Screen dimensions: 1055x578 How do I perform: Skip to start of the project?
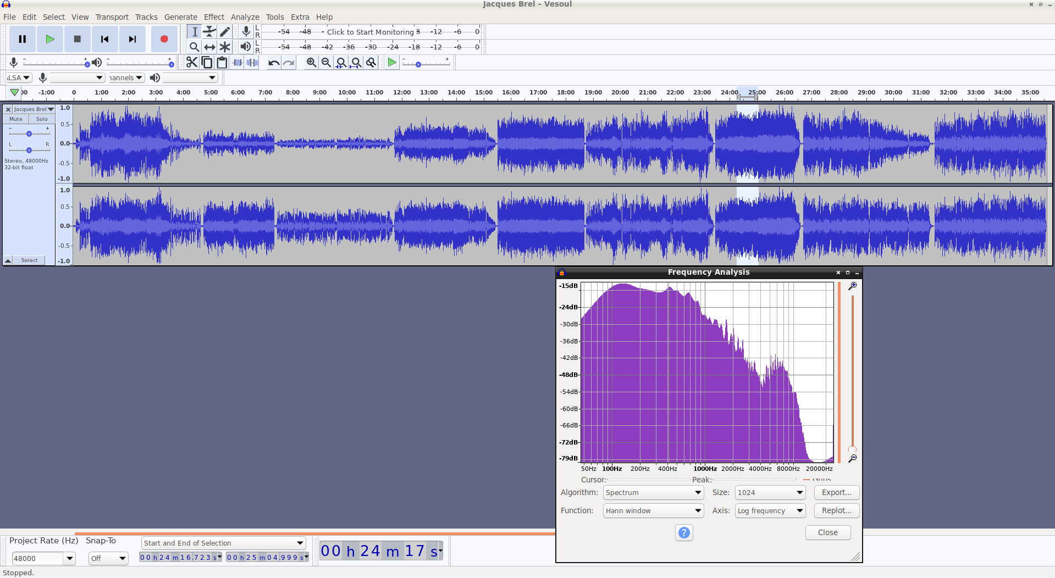pyautogui.click(x=105, y=39)
